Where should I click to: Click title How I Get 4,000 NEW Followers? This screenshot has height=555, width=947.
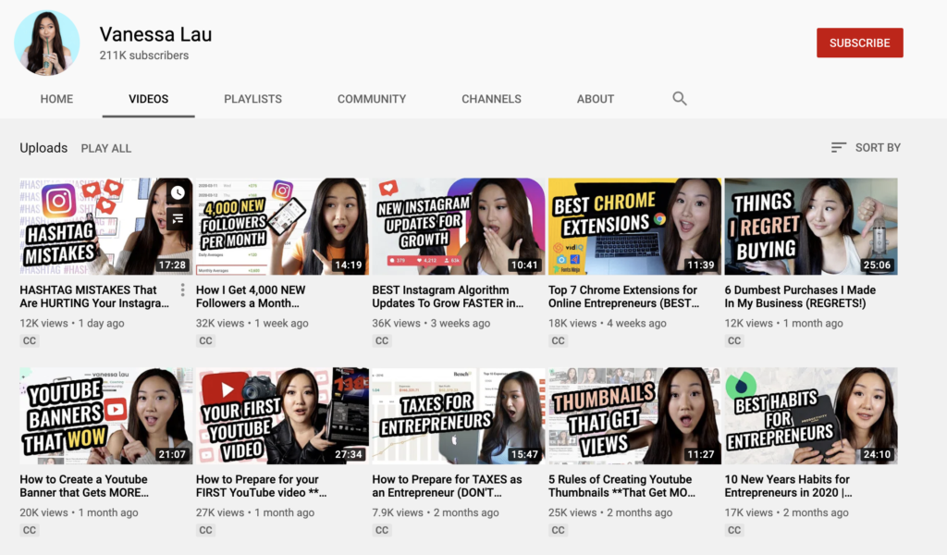click(251, 297)
